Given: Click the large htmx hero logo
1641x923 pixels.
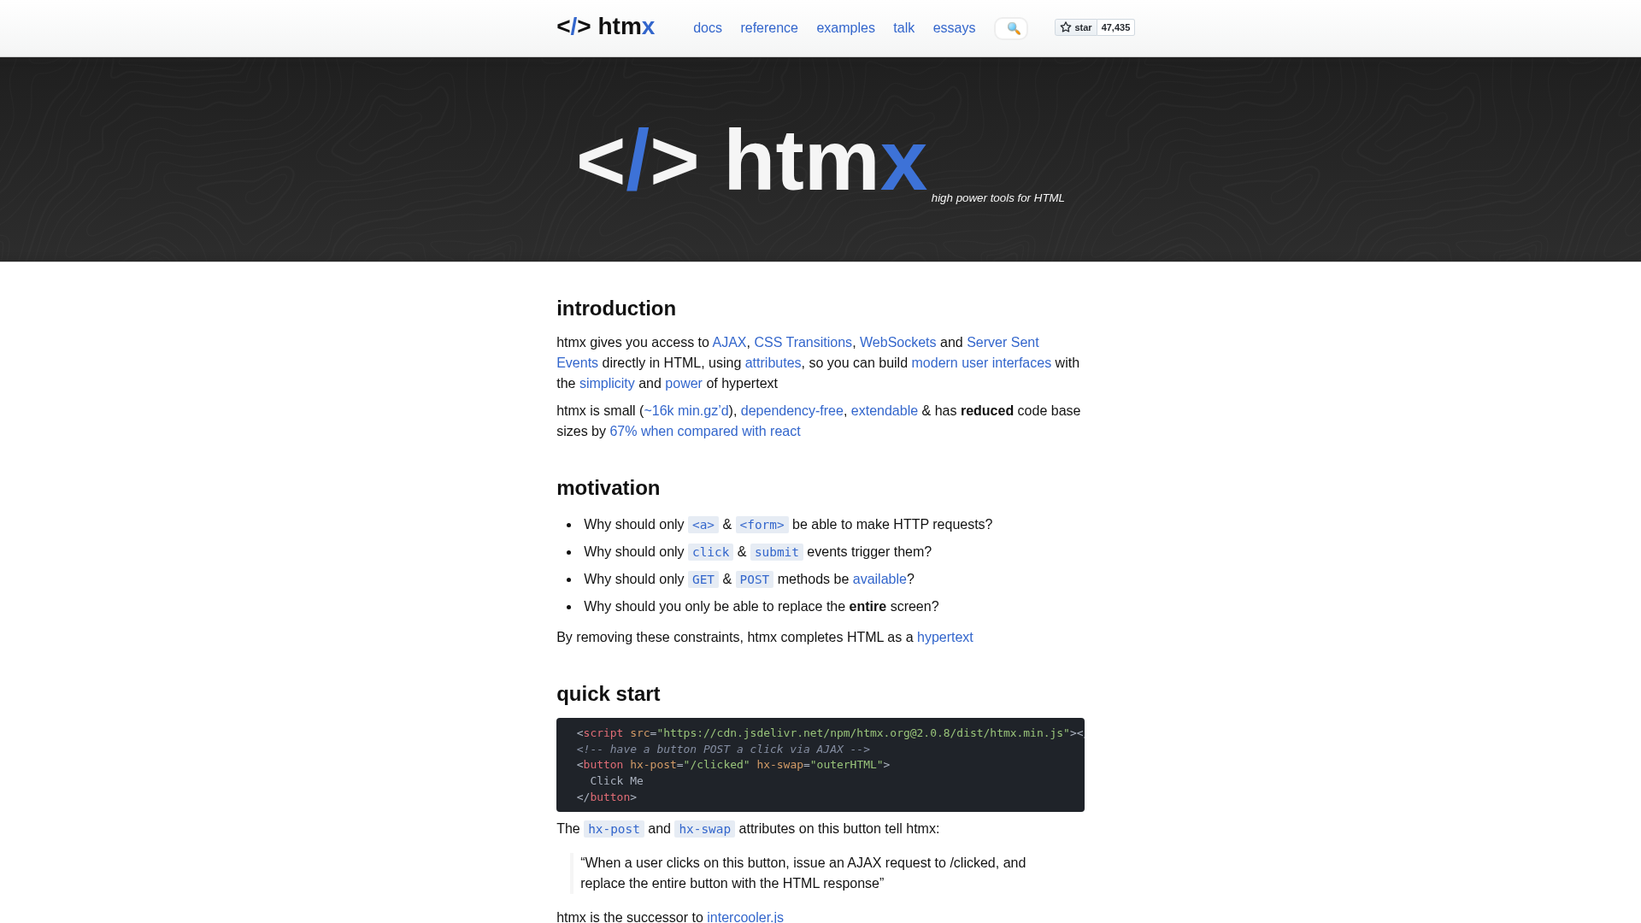Looking at the screenshot, I should (752, 159).
